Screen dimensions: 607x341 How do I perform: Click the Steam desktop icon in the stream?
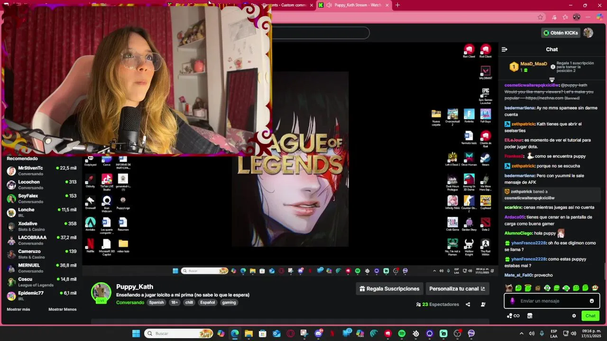(485, 159)
